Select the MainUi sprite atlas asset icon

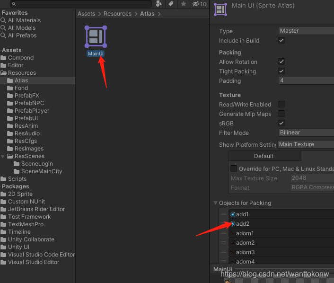(96, 36)
